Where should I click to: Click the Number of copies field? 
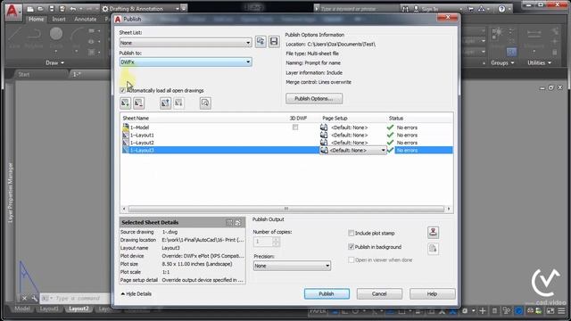[x=263, y=242]
